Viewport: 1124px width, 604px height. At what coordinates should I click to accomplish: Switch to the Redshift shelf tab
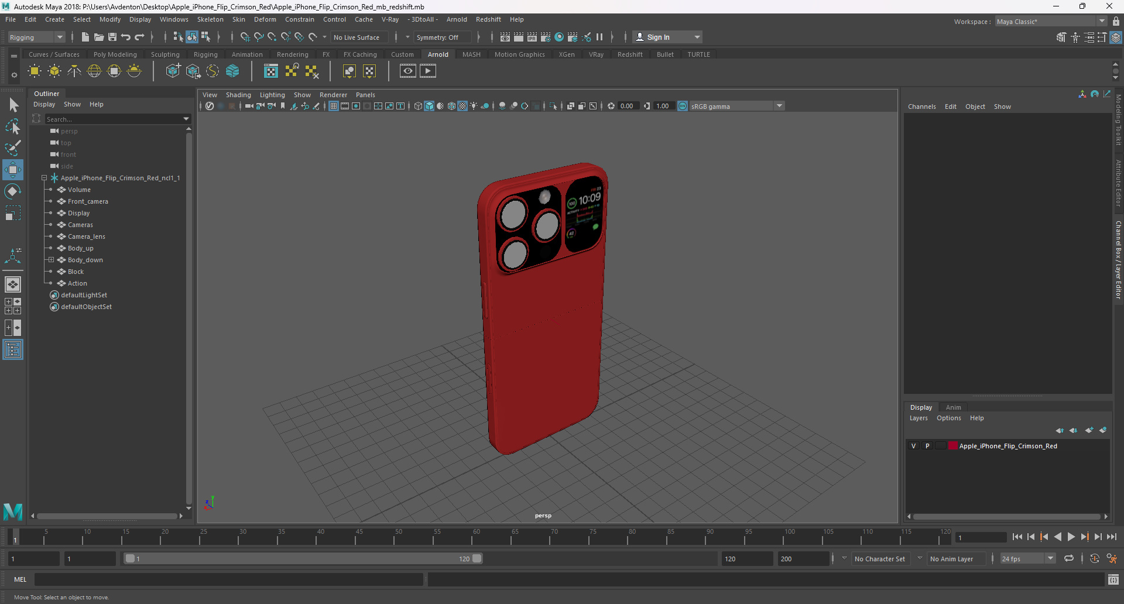[630, 54]
